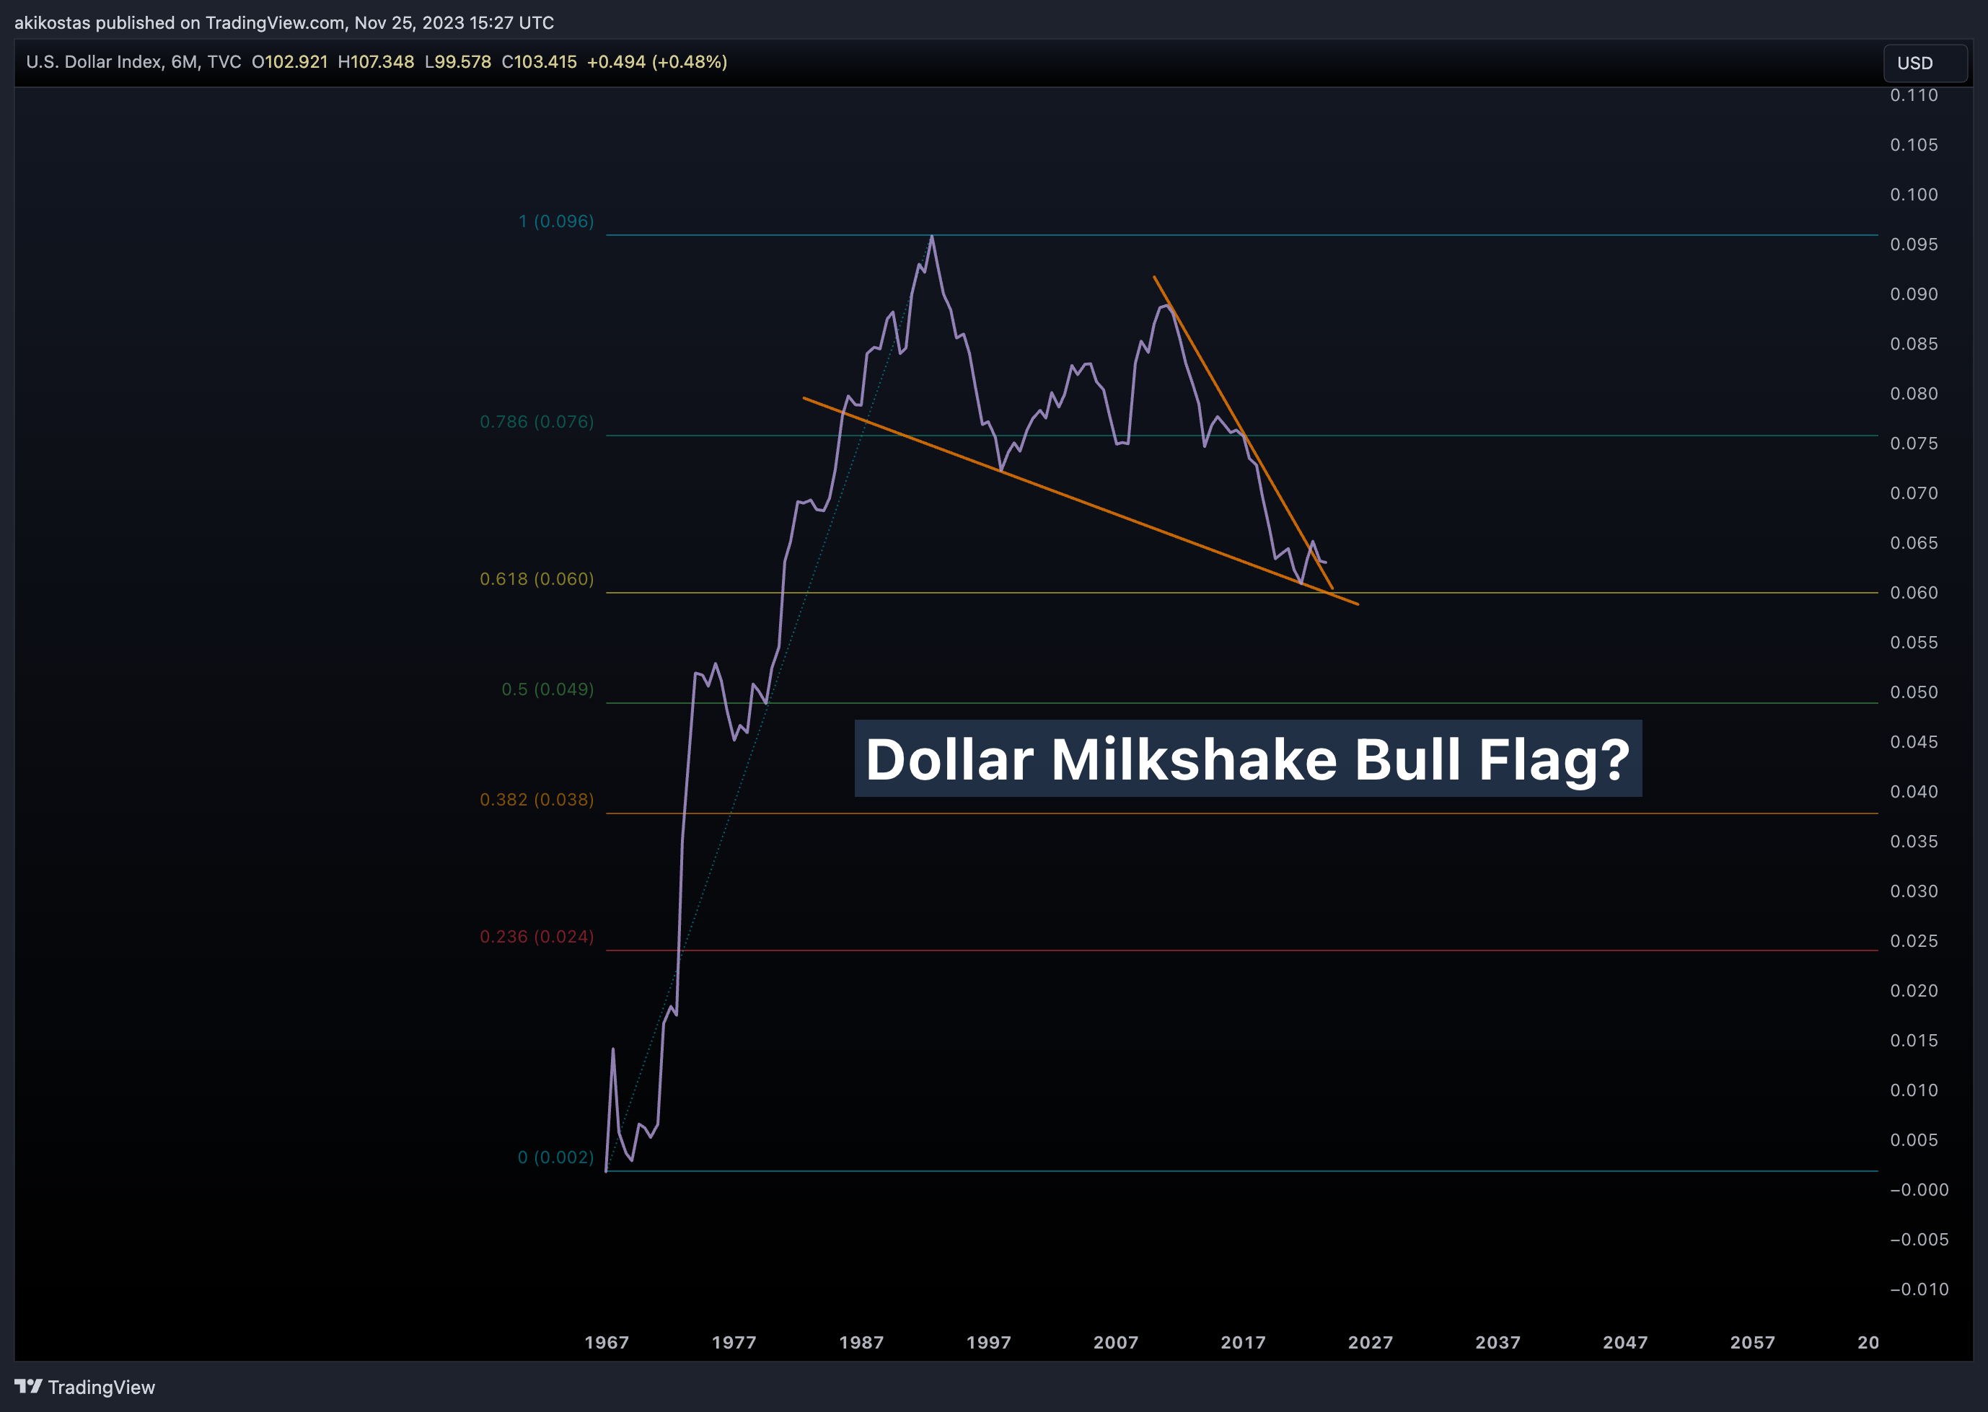This screenshot has height=1412, width=1988.
Task: Click the 0.020 price axis label
Action: click(1914, 991)
